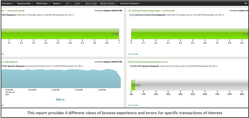
Task: Click the 10:30 PM time axis marker
Action: 9,90
